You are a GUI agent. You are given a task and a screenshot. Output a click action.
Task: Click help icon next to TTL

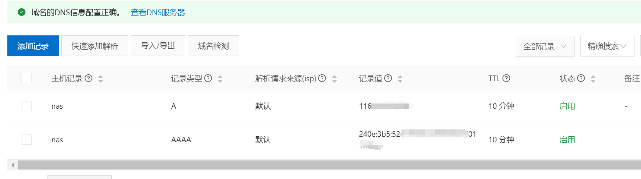point(507,79)
